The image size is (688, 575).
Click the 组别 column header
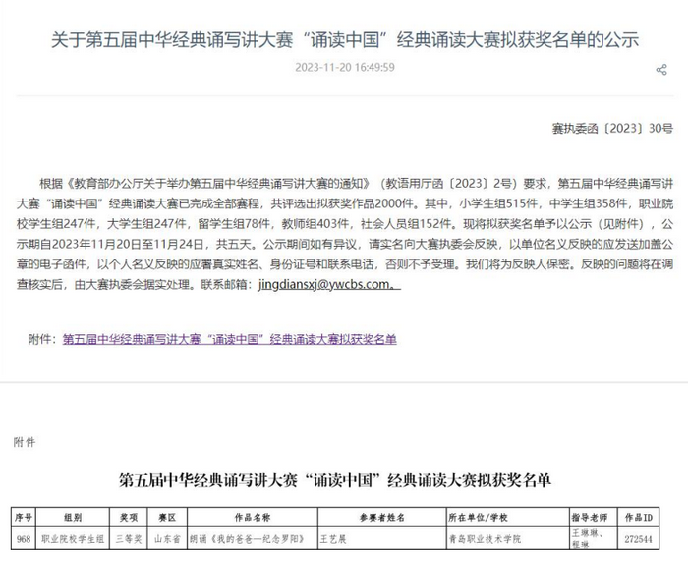73,517
